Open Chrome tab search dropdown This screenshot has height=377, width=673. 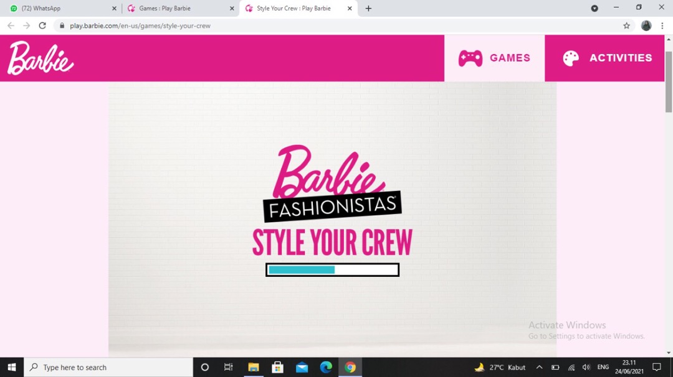tap(594, 8)
